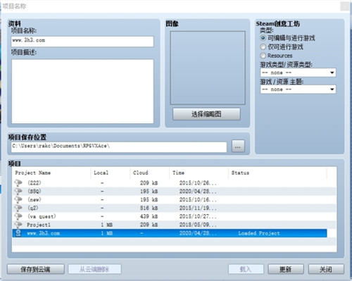This screenshot has height=281, width=352.
Task: Select the Resources type radio button
Action: tap(263, 56)
